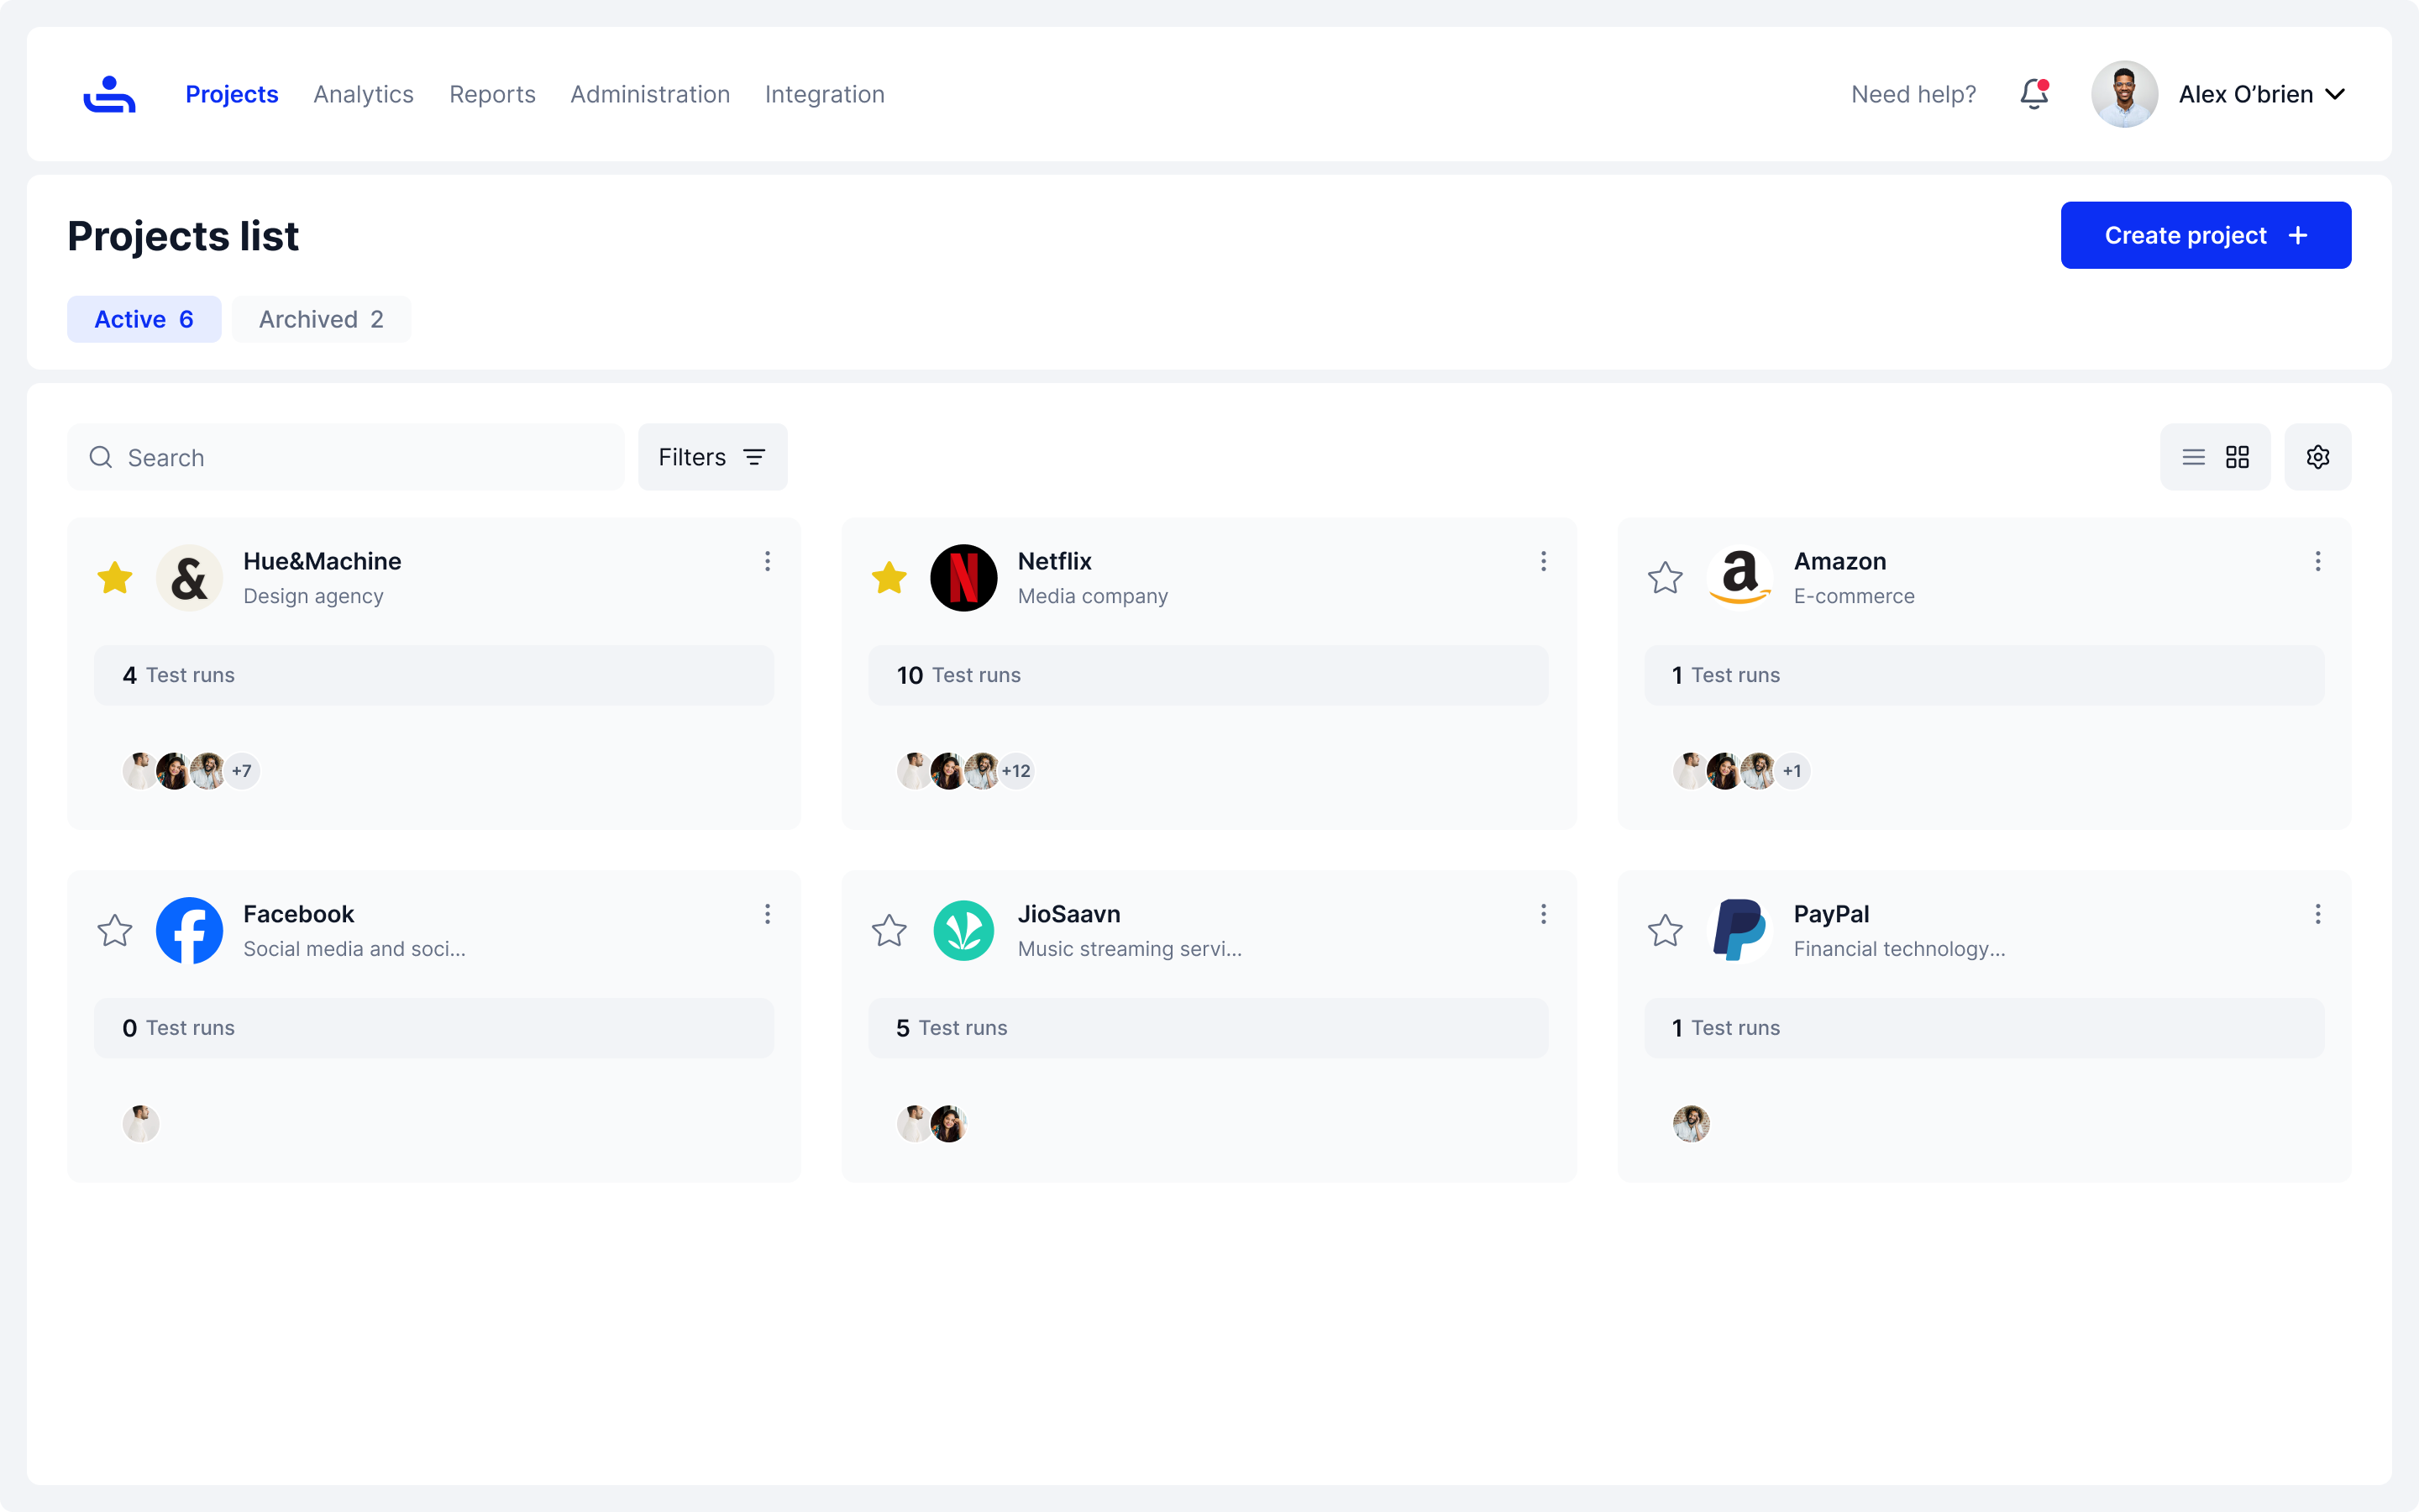Open the Analytics nav item
Viewport: 2419px width, 1512px height.
tap(363, 94)
